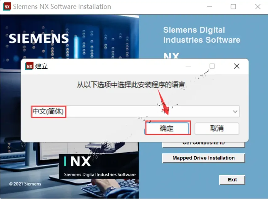Click the white SIEMENS logo
The width and height of the screenshot is (268, 199).
pyautogui.click(x=39, y=39)
